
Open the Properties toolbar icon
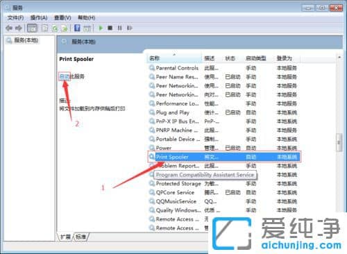44,28
